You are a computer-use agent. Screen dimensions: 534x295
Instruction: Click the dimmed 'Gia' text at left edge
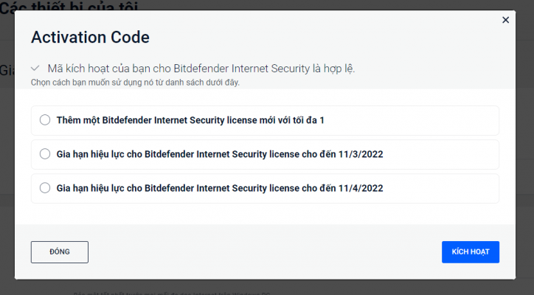point(7,70)
